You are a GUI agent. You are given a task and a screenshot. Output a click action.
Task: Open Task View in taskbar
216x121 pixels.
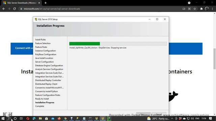tap(21, 118)
